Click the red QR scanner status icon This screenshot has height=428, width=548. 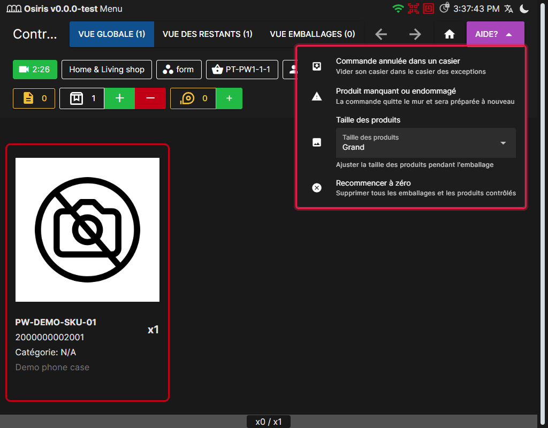(x=413, y=9)
